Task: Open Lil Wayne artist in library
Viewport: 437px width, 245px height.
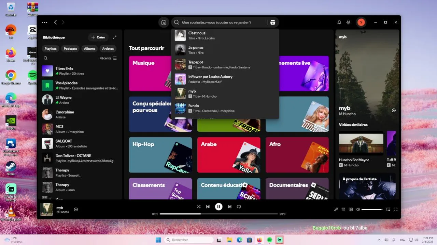Action: (80, 100)
